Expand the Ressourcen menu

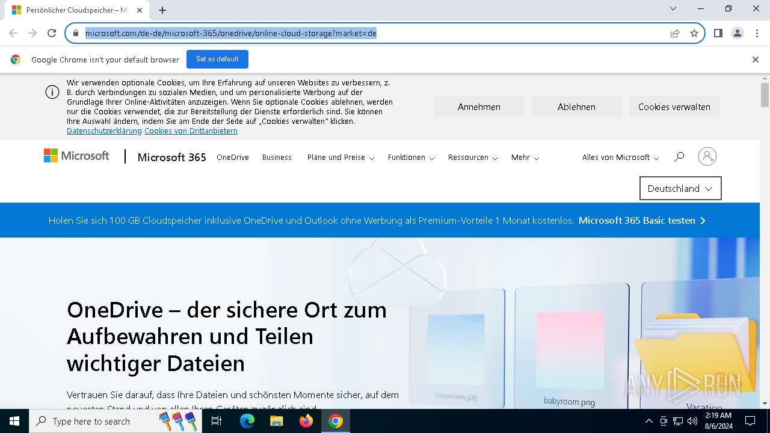(473, 158)
